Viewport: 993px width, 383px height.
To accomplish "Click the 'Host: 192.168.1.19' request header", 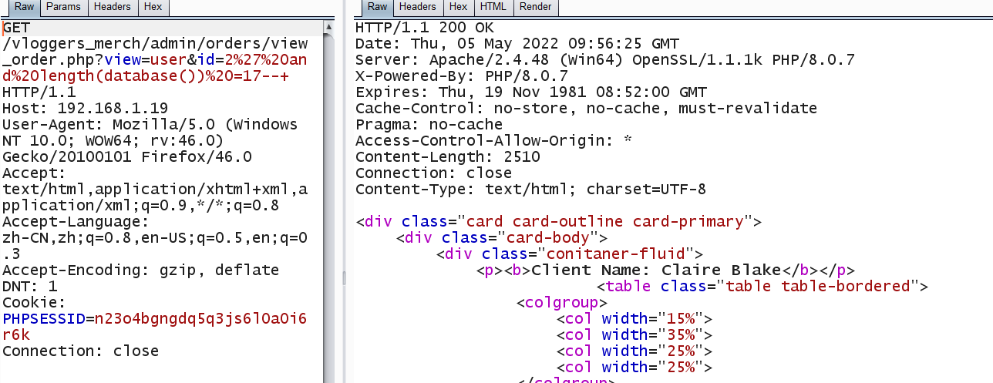I will point(85,108).
